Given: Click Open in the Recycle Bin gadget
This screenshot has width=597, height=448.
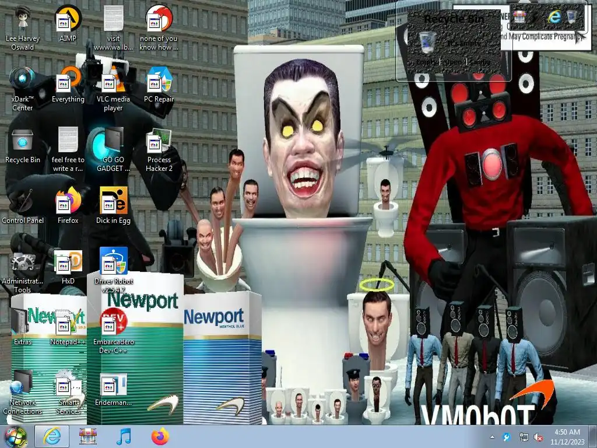Looking at the screenshot, I should coord(453,62).
